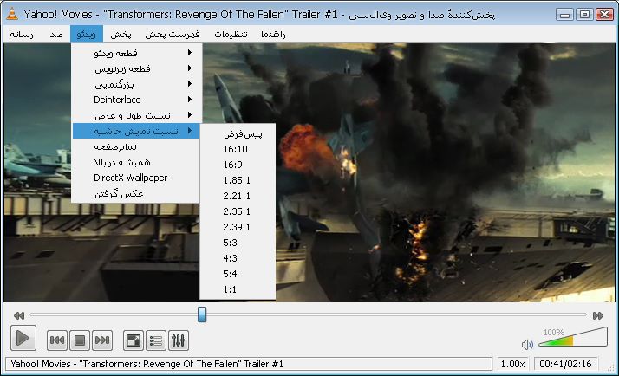Open the رسانه (Media) menu

coord(22,35)
